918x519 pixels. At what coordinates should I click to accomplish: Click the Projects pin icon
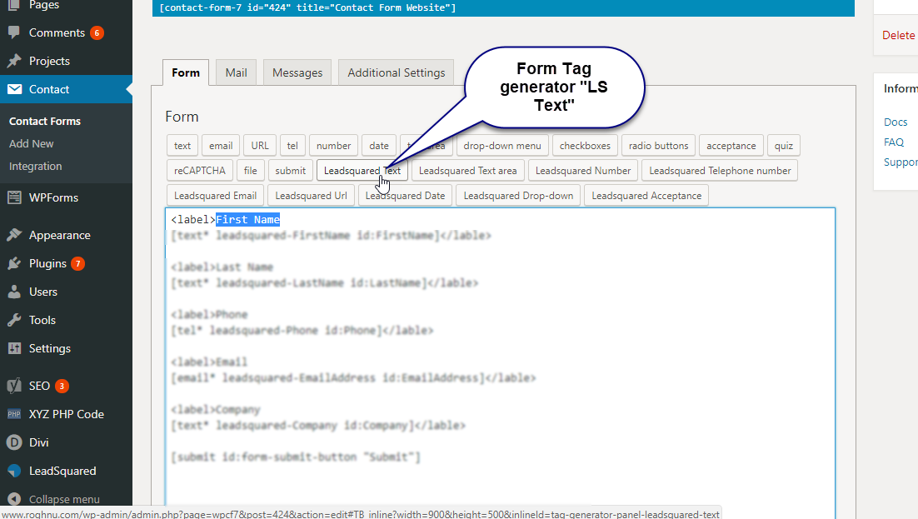point(14,61)
